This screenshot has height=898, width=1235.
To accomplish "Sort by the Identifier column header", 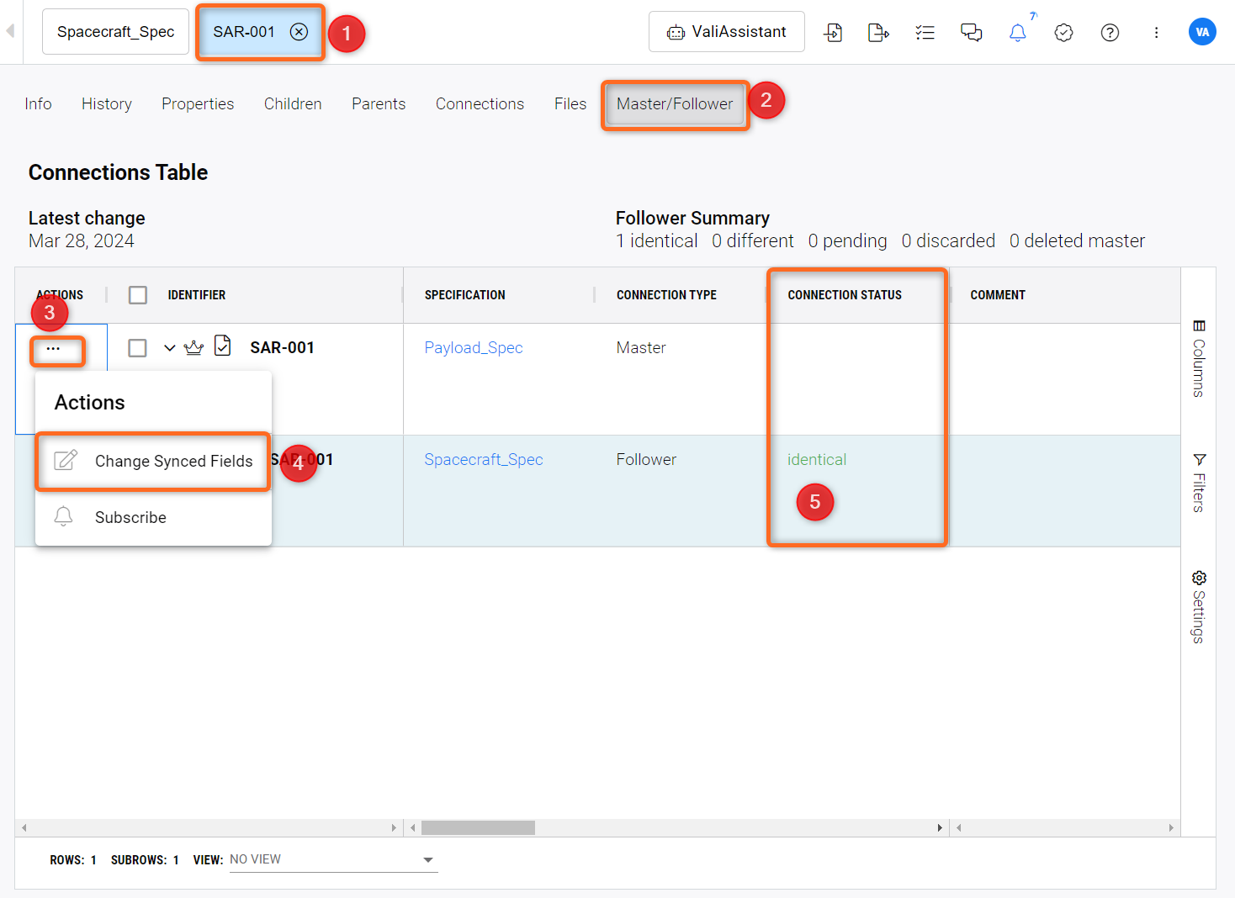I will [197, 295].
